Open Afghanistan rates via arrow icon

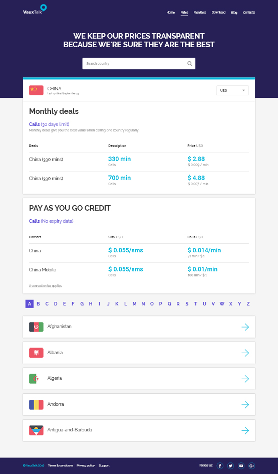point(245,327)
